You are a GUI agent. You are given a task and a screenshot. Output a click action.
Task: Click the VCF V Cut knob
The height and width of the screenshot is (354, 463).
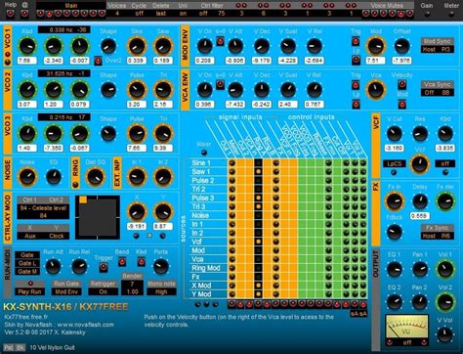pos(395,133)
